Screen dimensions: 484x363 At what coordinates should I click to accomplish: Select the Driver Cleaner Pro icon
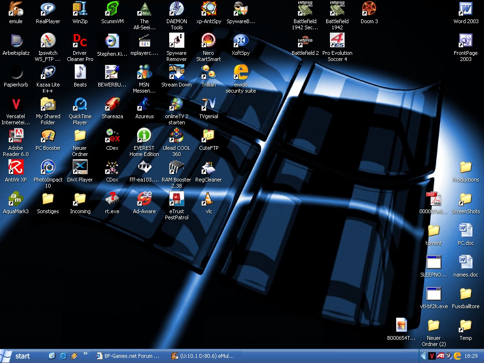(80, 47)
